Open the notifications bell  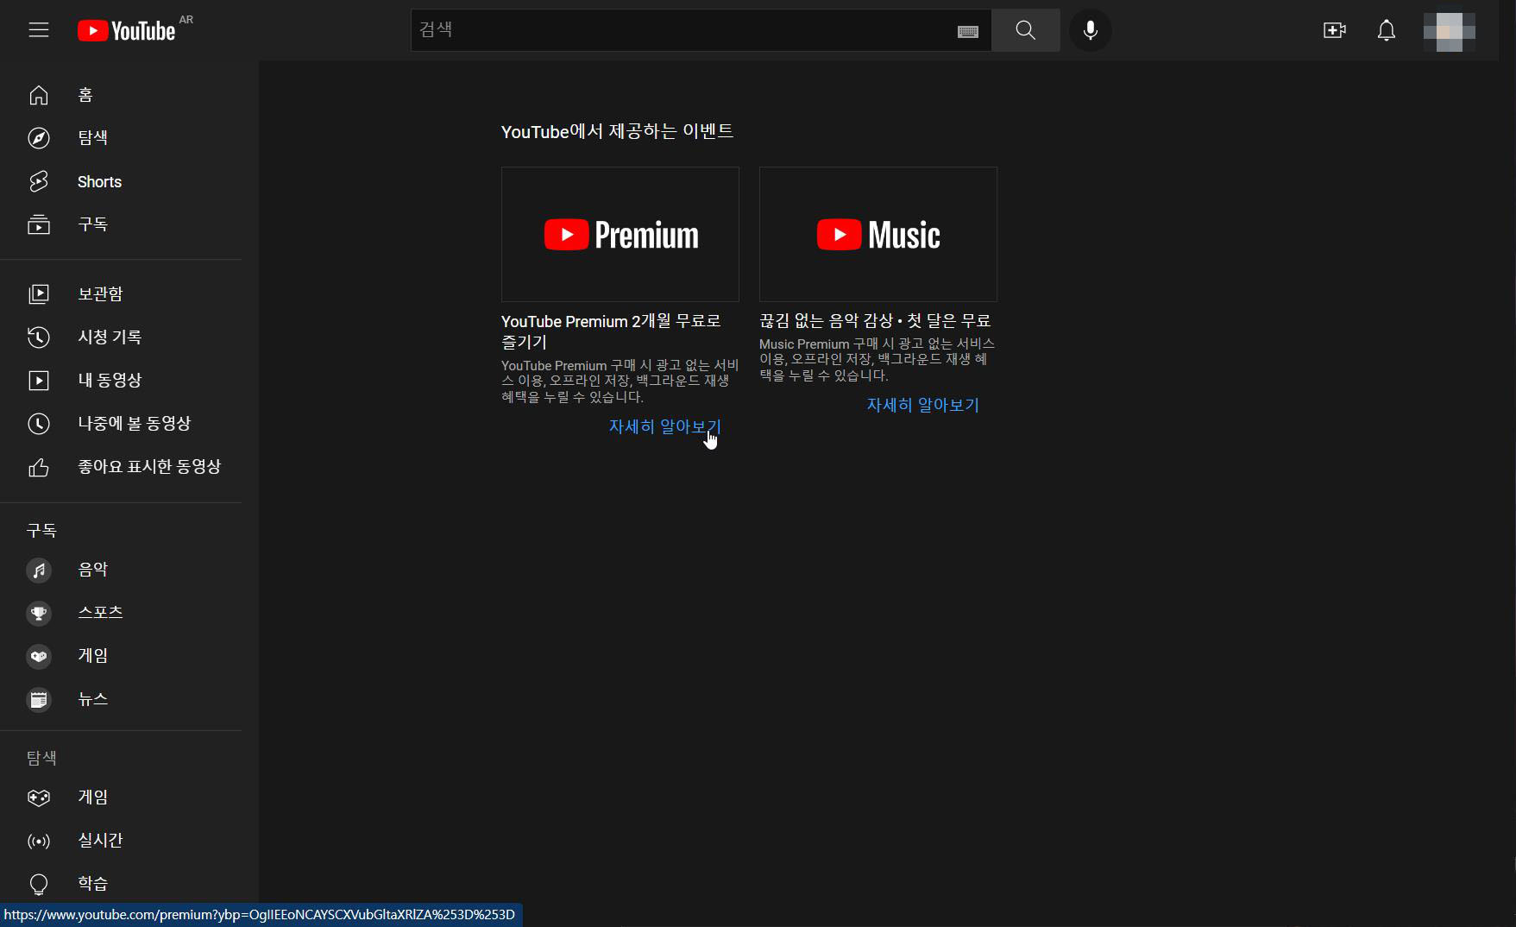[x=1386, y=30]
